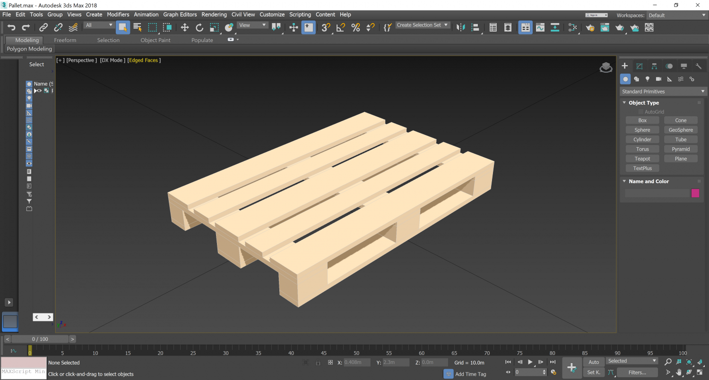Open the Modifiers menu
The width and height of the screenshot is (709, 380).
pos(118,15)
